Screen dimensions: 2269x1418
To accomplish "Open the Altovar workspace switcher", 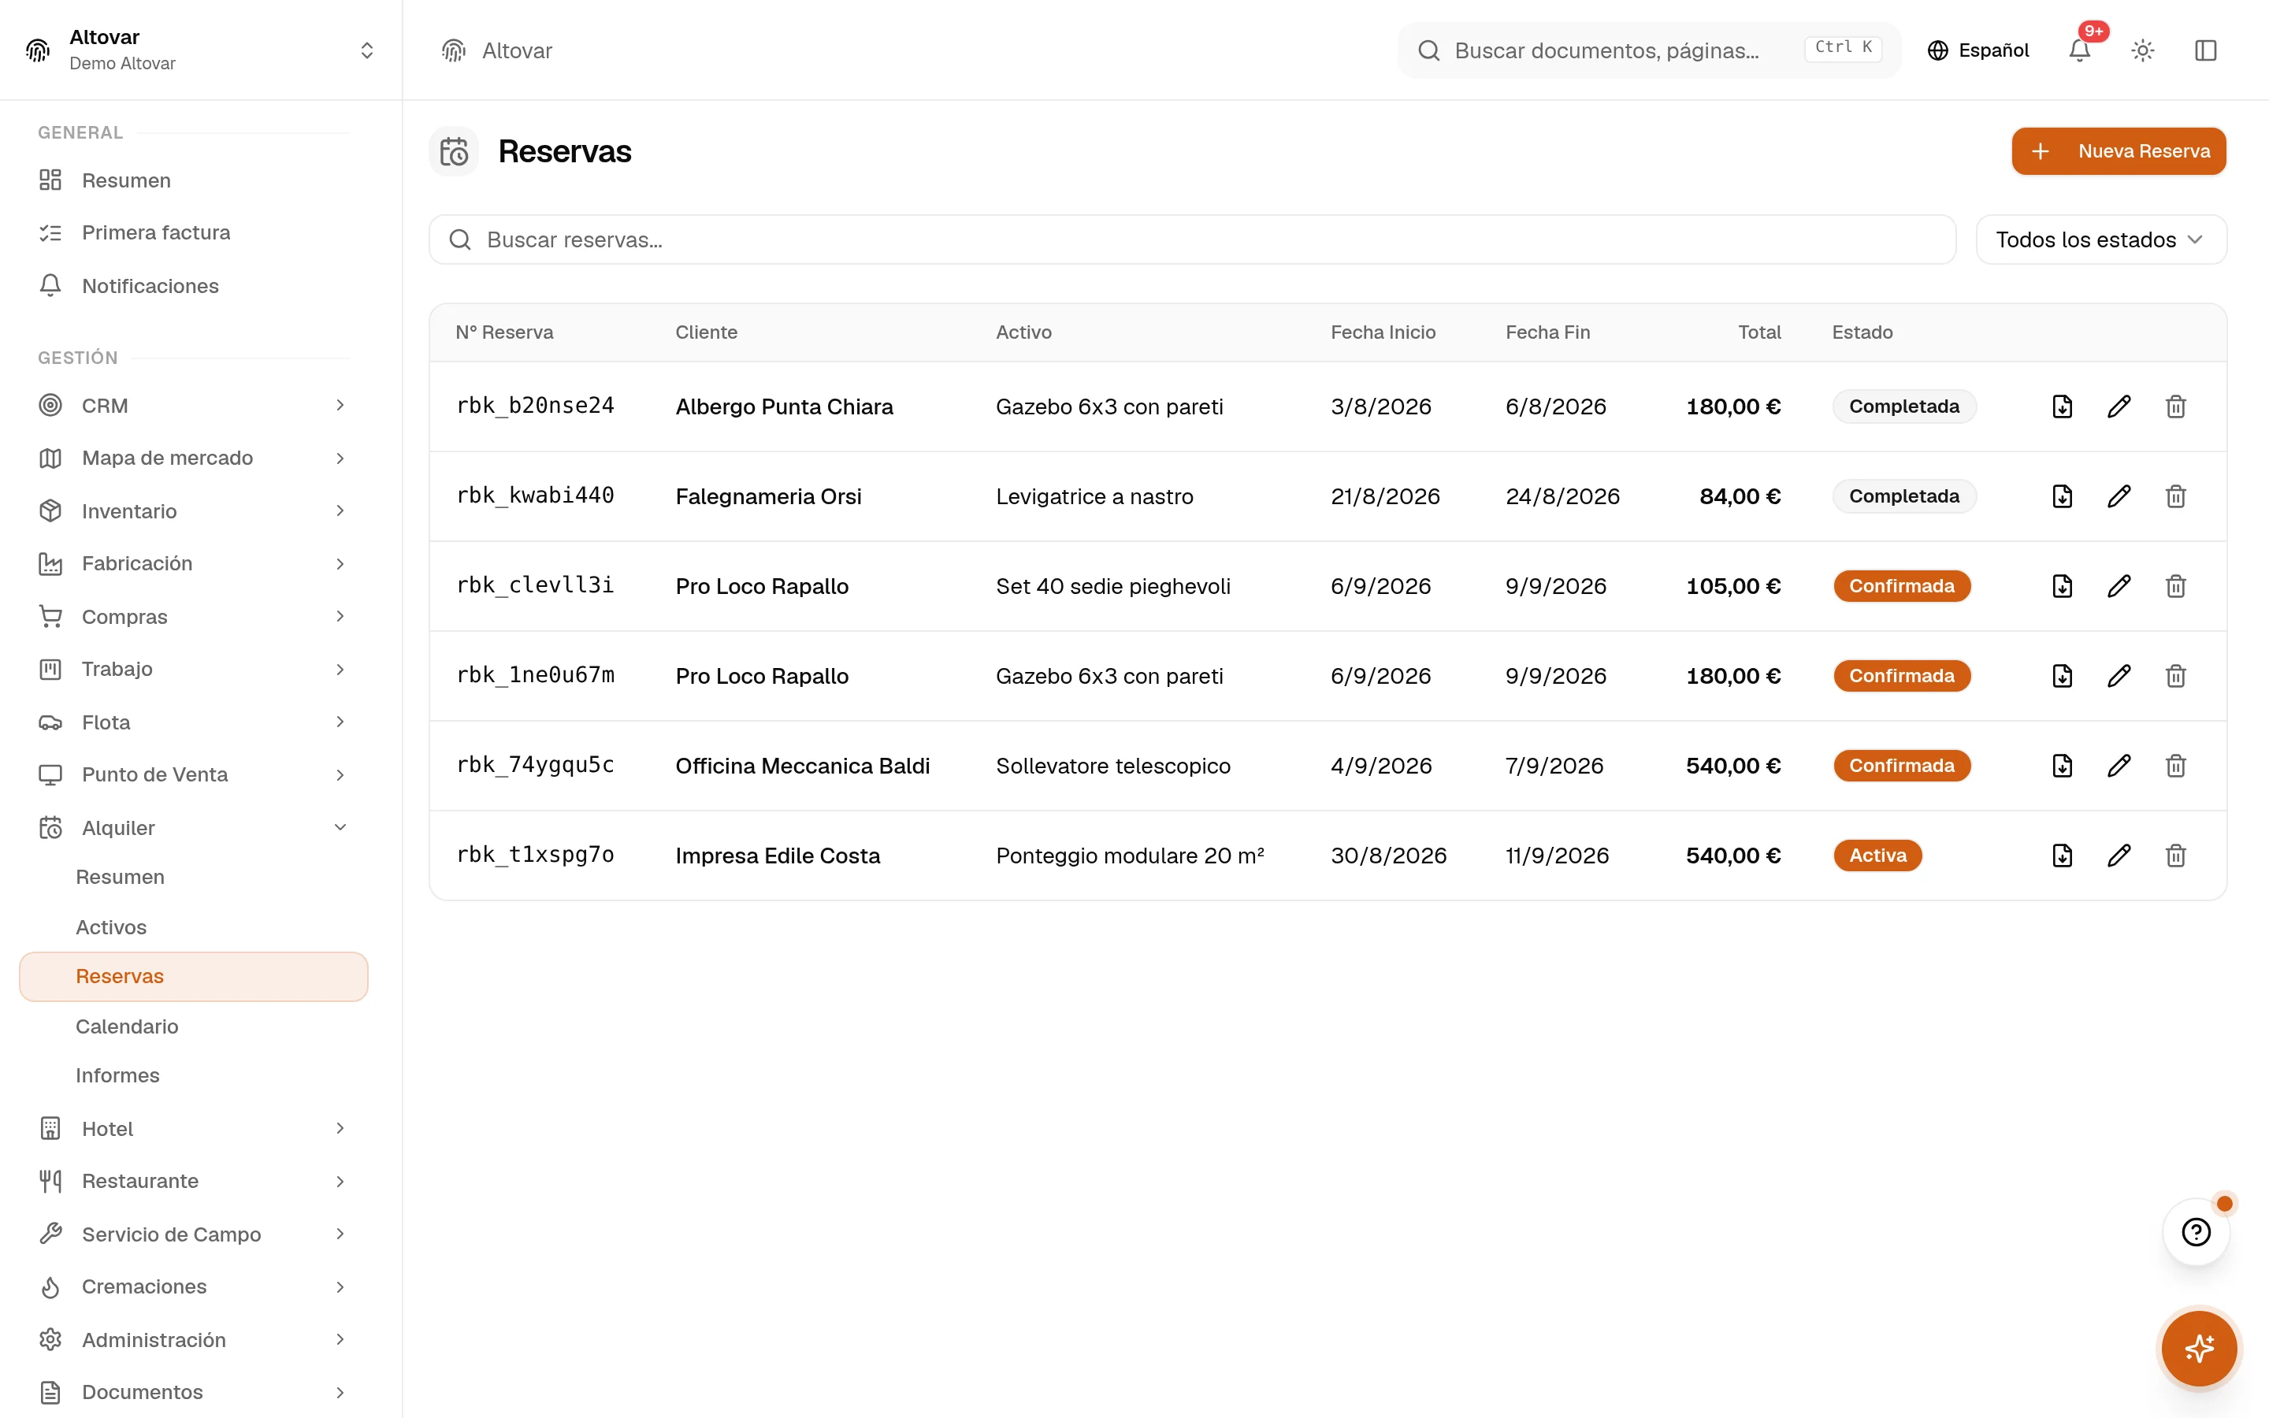I will pyautogui.click(x=201, y=50).
